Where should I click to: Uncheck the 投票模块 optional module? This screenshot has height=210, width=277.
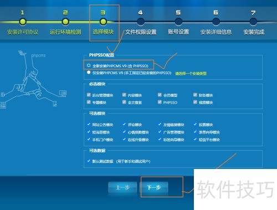click(x=195, y=124)
